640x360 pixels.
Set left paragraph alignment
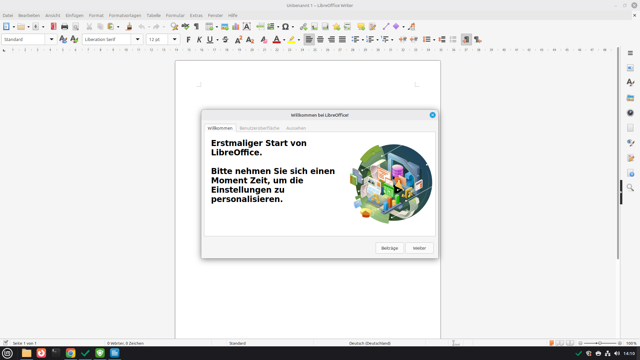tap(309, 40)
